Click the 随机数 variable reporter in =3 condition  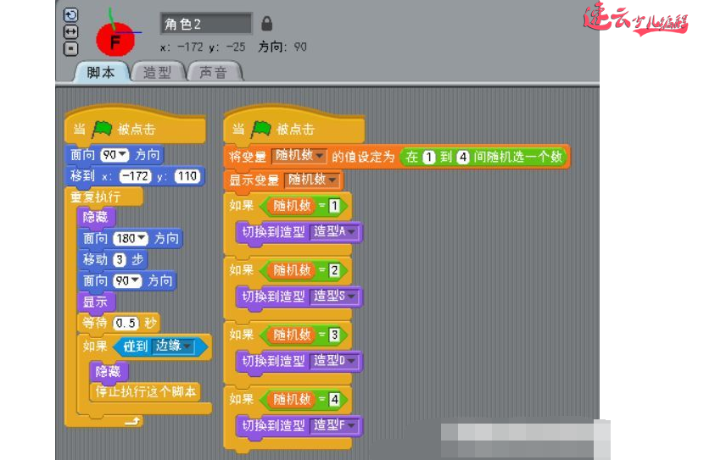click(x=292, y=335)
